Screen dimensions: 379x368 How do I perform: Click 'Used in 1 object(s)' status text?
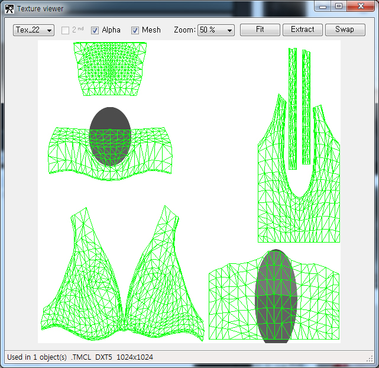(x=37, y=357)
